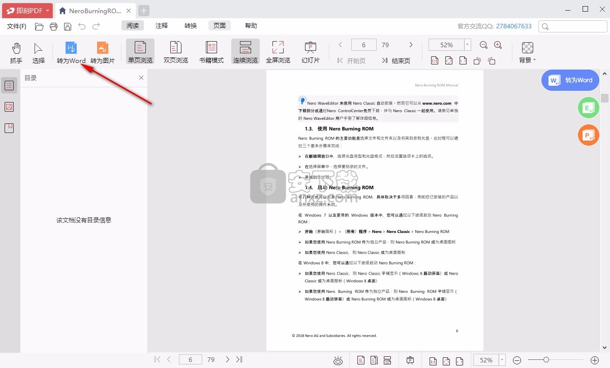Viewport: 610px width, 368px height.
Task: Switch to the 注释 tab
Action: coord(162,26)
